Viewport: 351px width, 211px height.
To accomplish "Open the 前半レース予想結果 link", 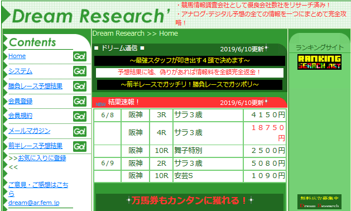I will (35, 146).
